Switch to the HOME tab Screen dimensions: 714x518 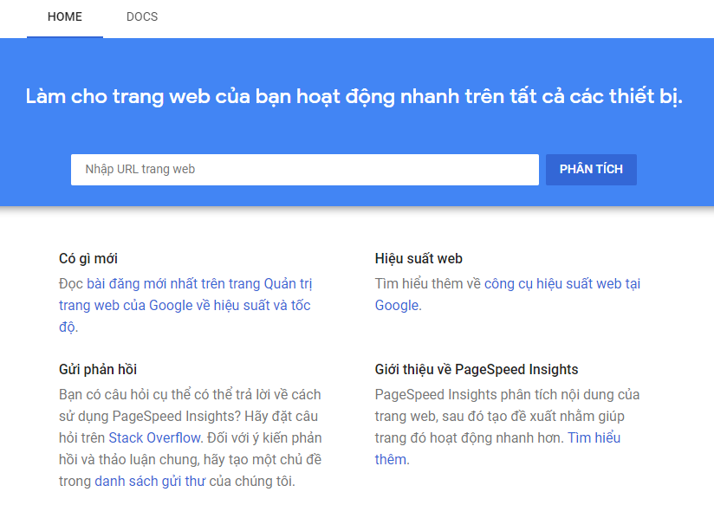(65, 16)
